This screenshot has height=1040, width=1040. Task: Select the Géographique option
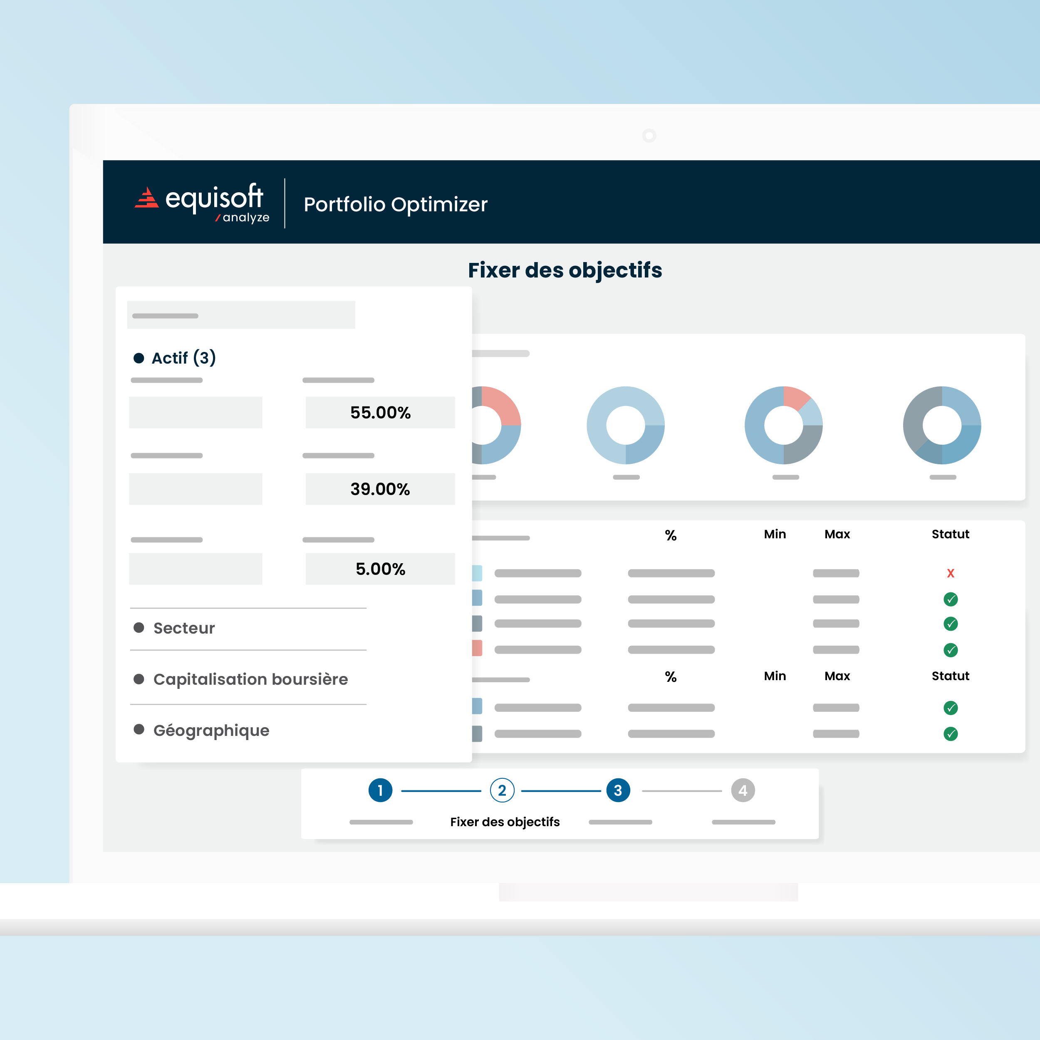pyautogui.click(x=211, y=730)
